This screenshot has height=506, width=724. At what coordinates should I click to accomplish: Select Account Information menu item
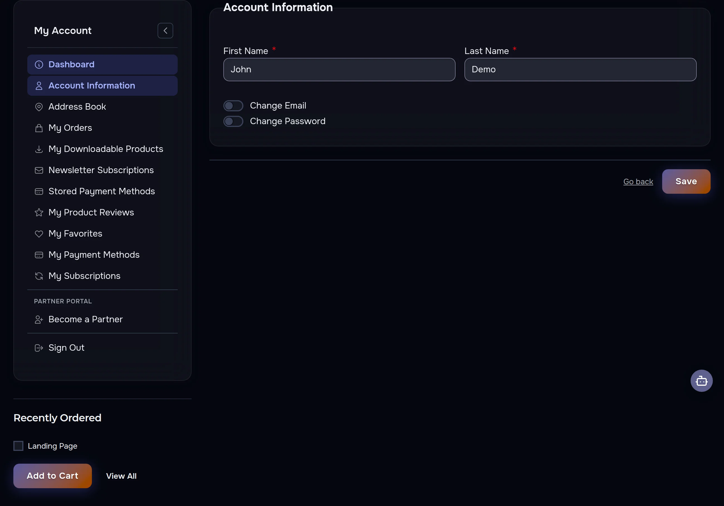pyautogui.click(x=102, y=86)
